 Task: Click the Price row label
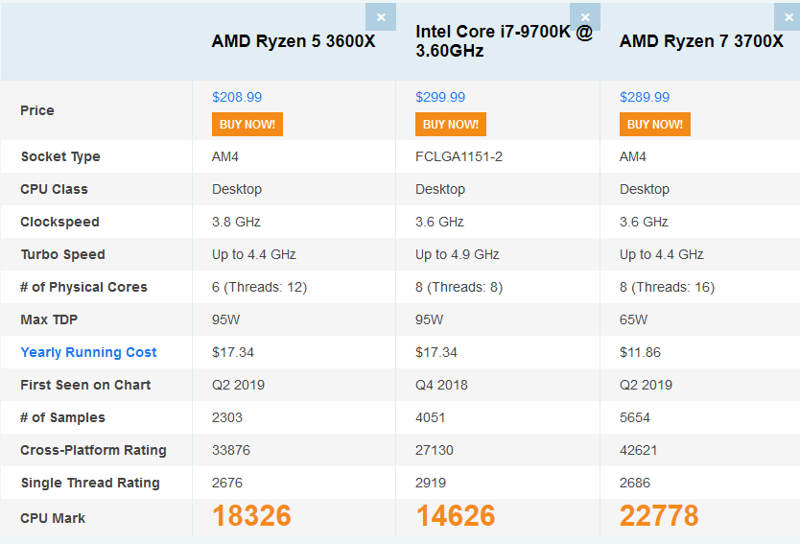37,110
